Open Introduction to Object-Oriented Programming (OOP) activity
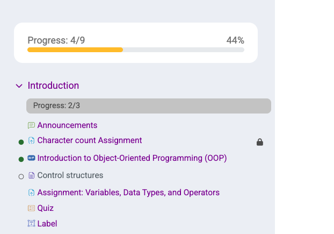 click(132, 158)
